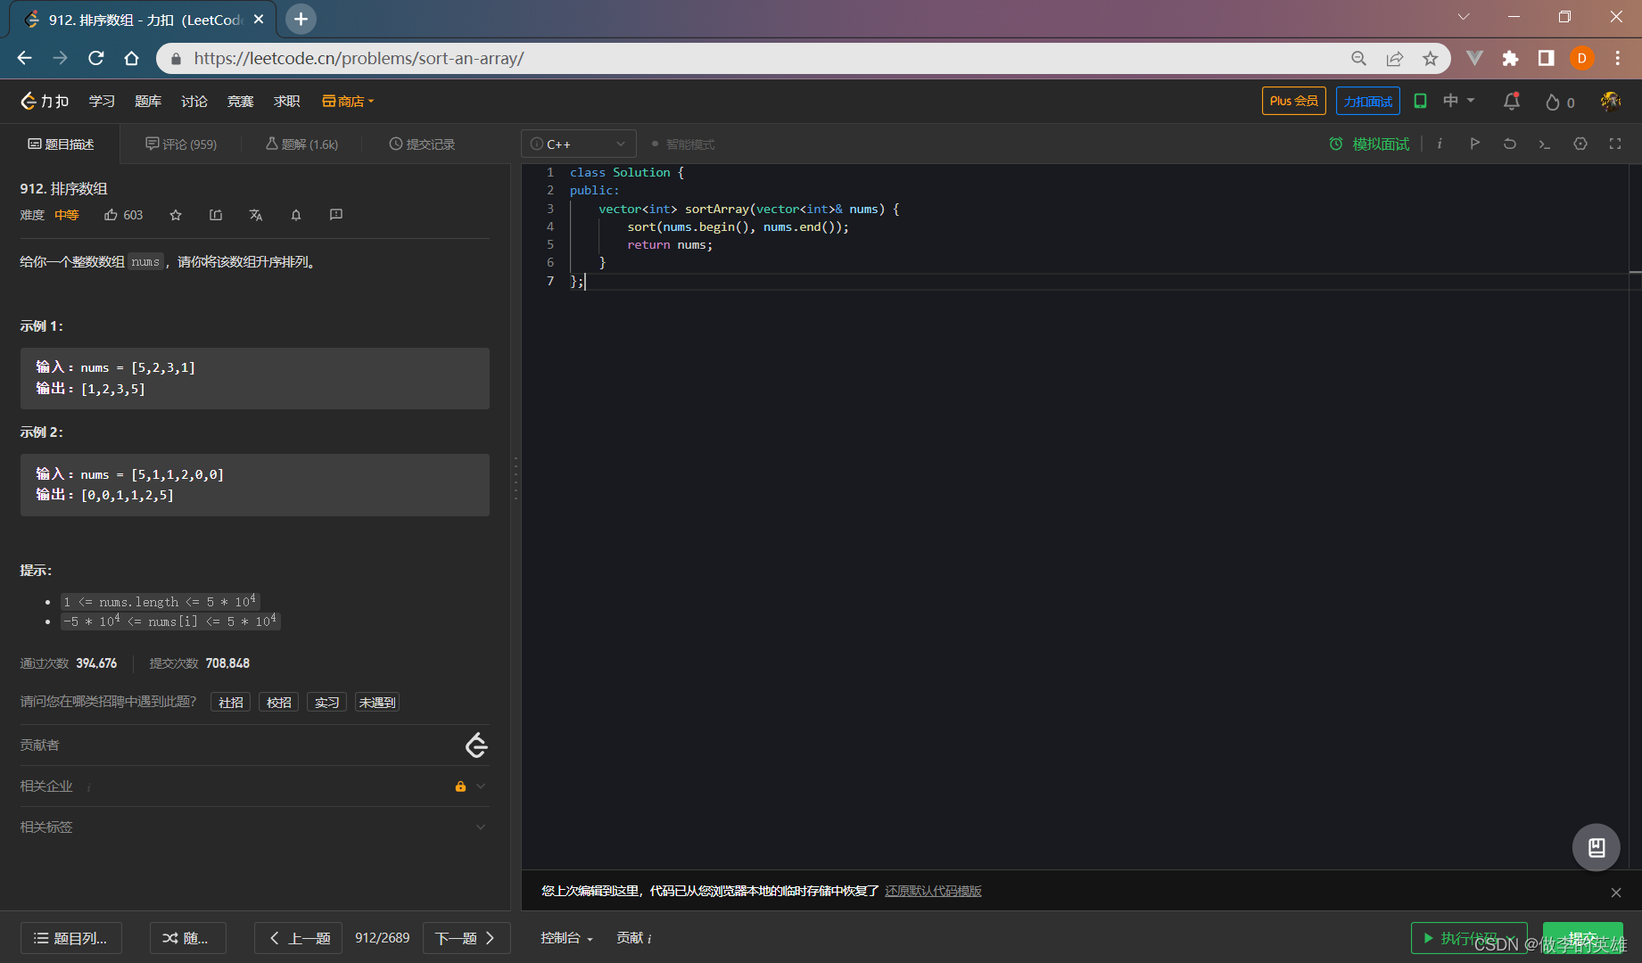The height and width of the screenshot is (963, 1642).
Task: Expand the 商店 store menu
Action: 348,101
